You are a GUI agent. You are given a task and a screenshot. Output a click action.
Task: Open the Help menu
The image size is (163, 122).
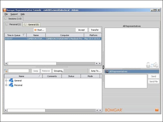point(23,14)
